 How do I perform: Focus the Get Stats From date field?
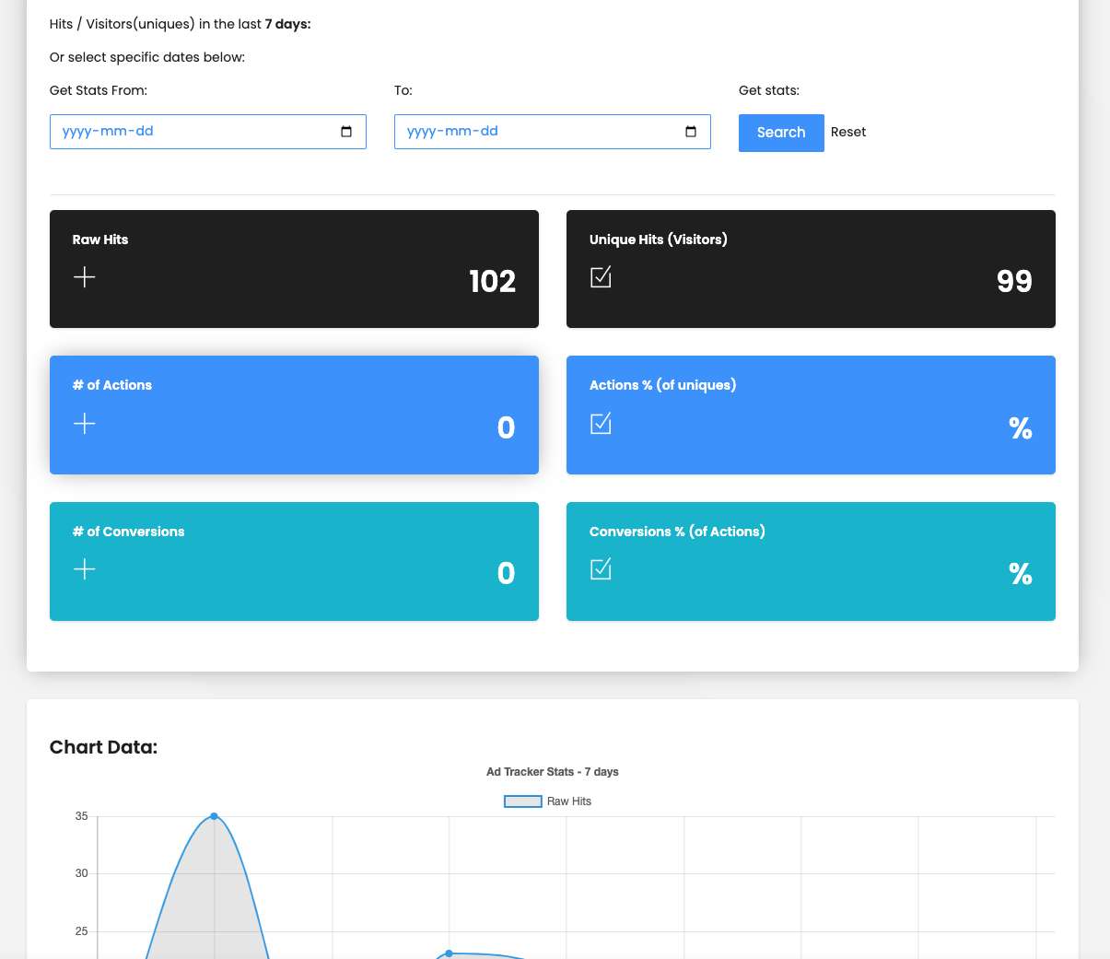184,132
